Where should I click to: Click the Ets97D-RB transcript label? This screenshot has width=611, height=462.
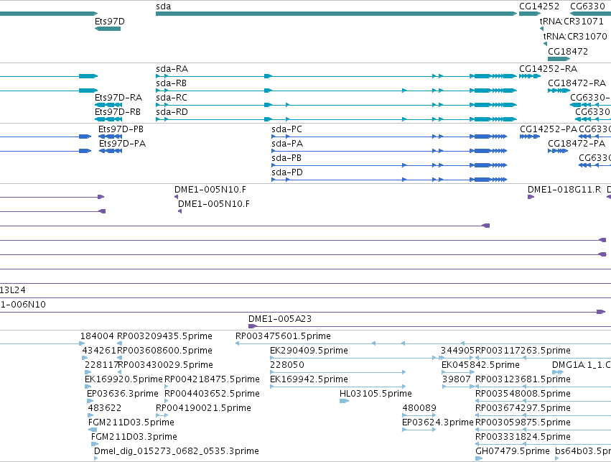(x=118, y=112)
